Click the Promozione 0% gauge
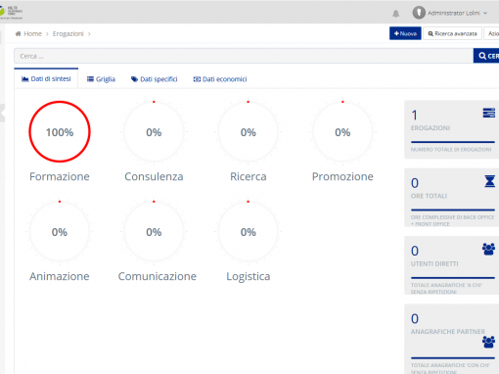The image size is (499, 374). [342, 132]
